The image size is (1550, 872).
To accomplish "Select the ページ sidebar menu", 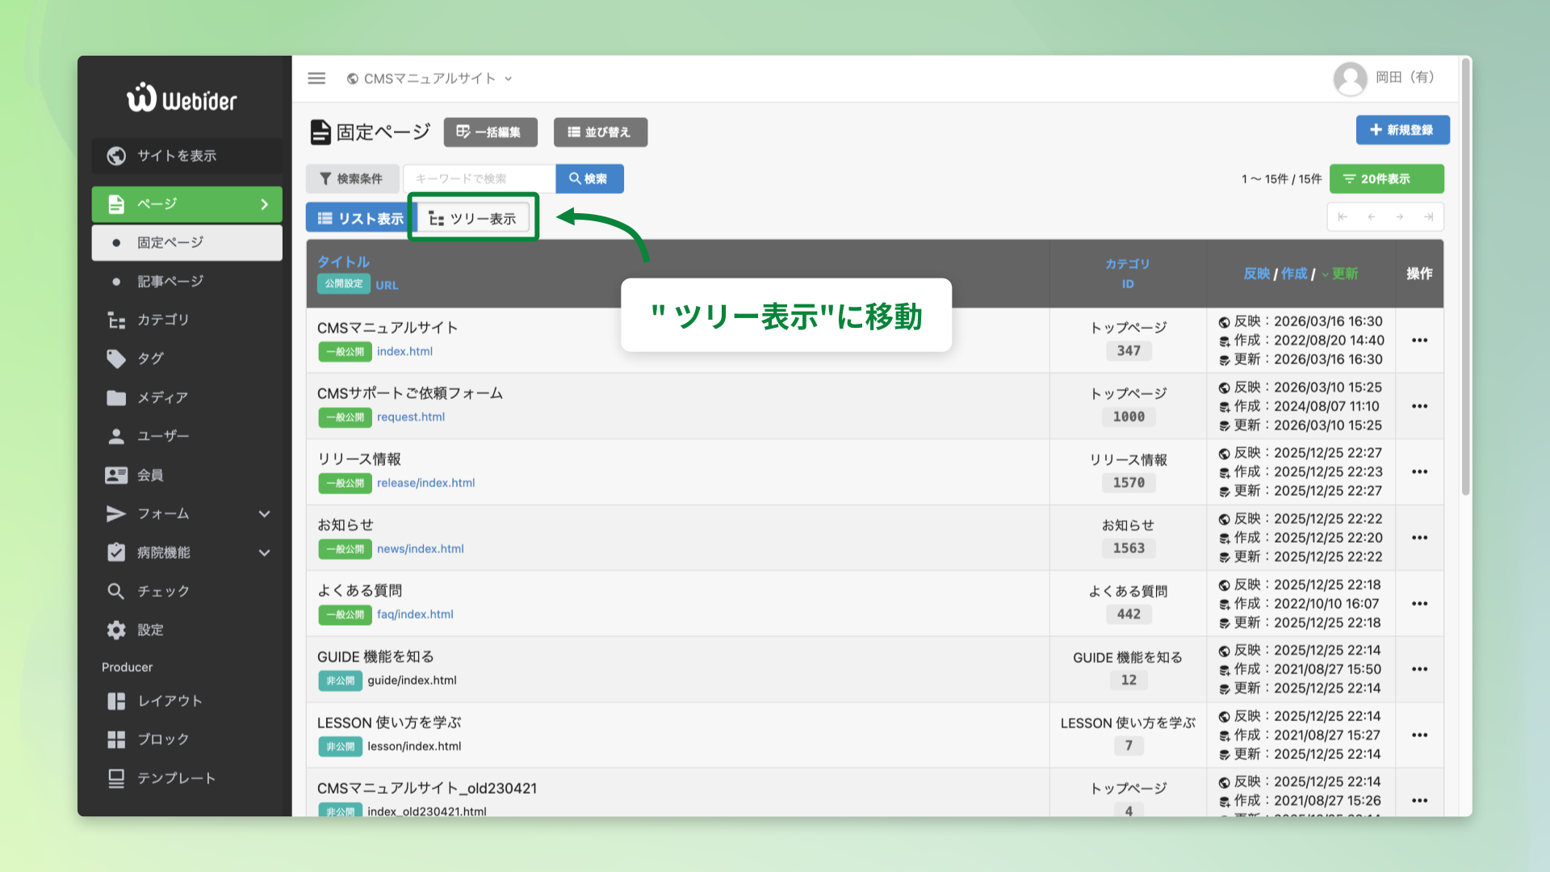I will tap(187, 204).
